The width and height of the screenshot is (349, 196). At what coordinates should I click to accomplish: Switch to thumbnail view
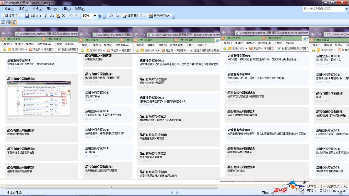tap(3, 22)
